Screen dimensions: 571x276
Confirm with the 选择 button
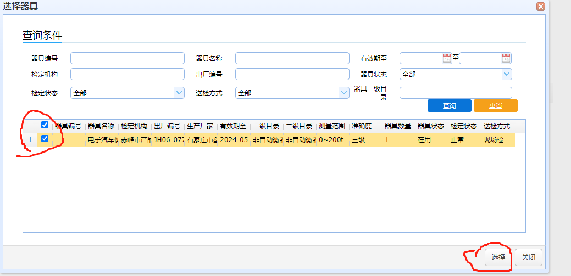(498, 257)
